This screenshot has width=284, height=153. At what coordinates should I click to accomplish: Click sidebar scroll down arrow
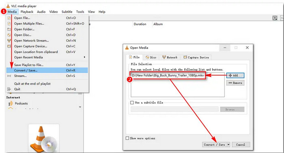tap(80, 107)
